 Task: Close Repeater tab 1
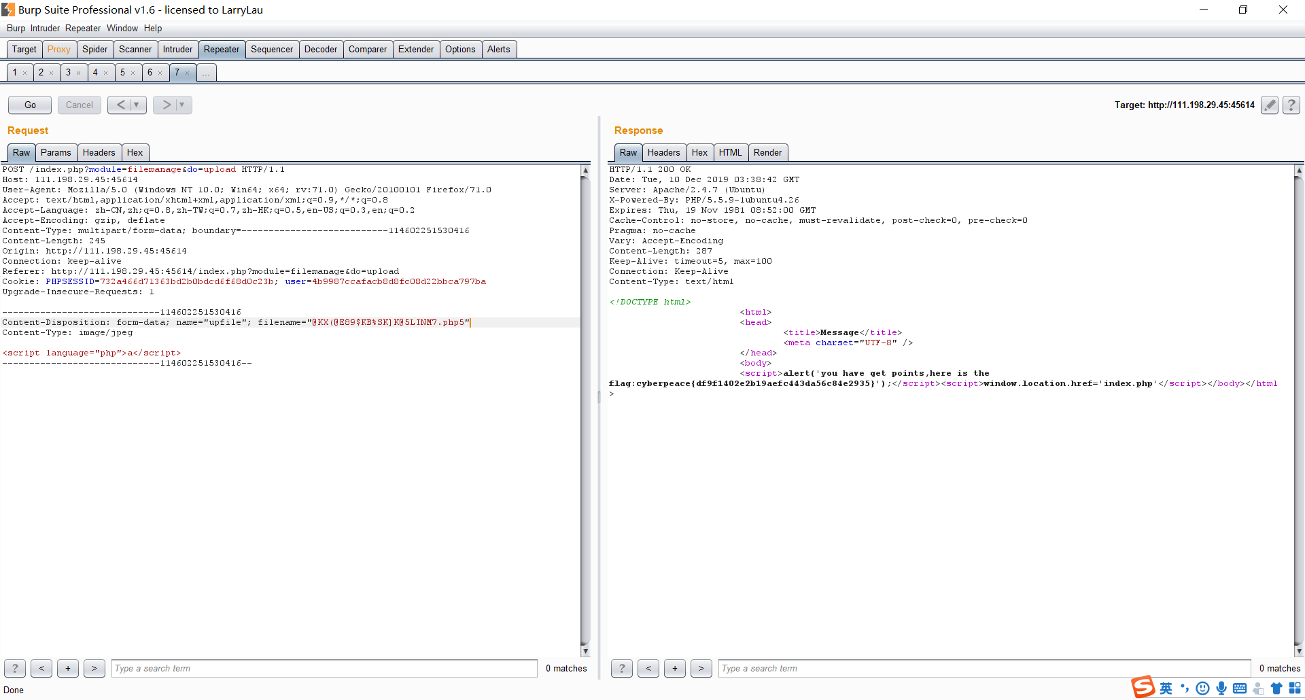[25, 73]
